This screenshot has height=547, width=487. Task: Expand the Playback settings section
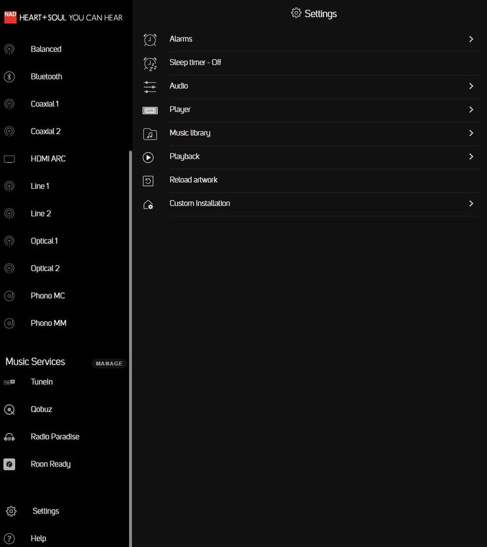tap(471, 157)
